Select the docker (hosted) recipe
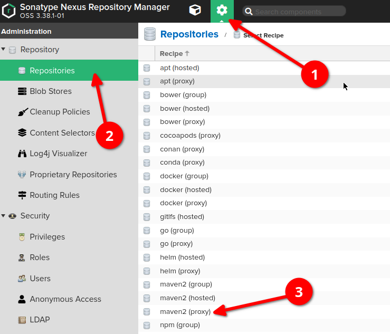390x334 pixels. (264, 190)
